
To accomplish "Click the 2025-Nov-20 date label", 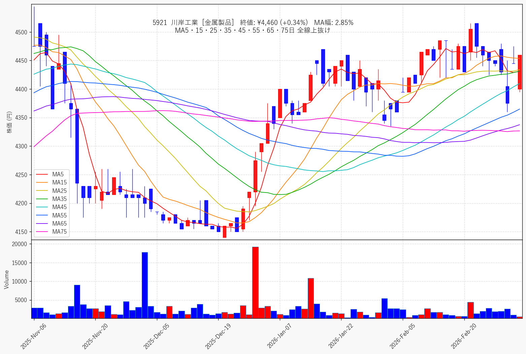I will pos(95,336).
